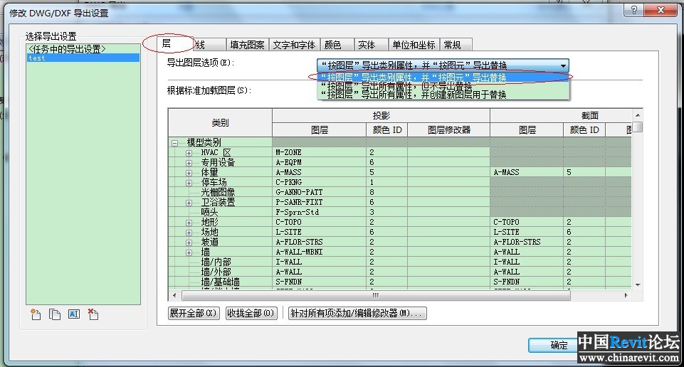684x367 pixels.
Task: Click the 收拢全部 button
Action: [251, 314]
